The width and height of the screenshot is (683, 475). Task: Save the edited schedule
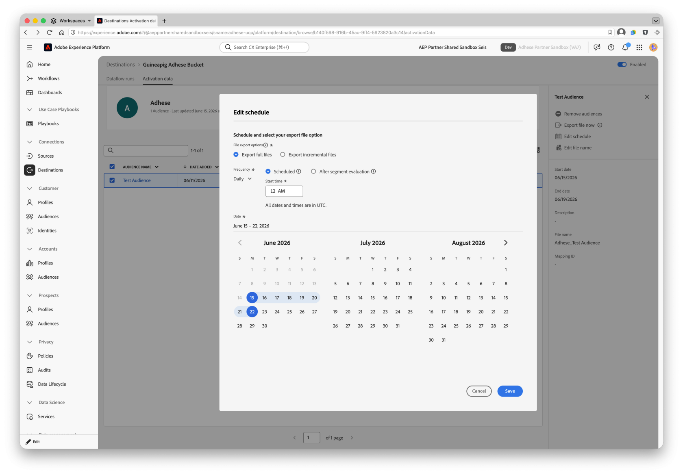[x=510, y=391]
